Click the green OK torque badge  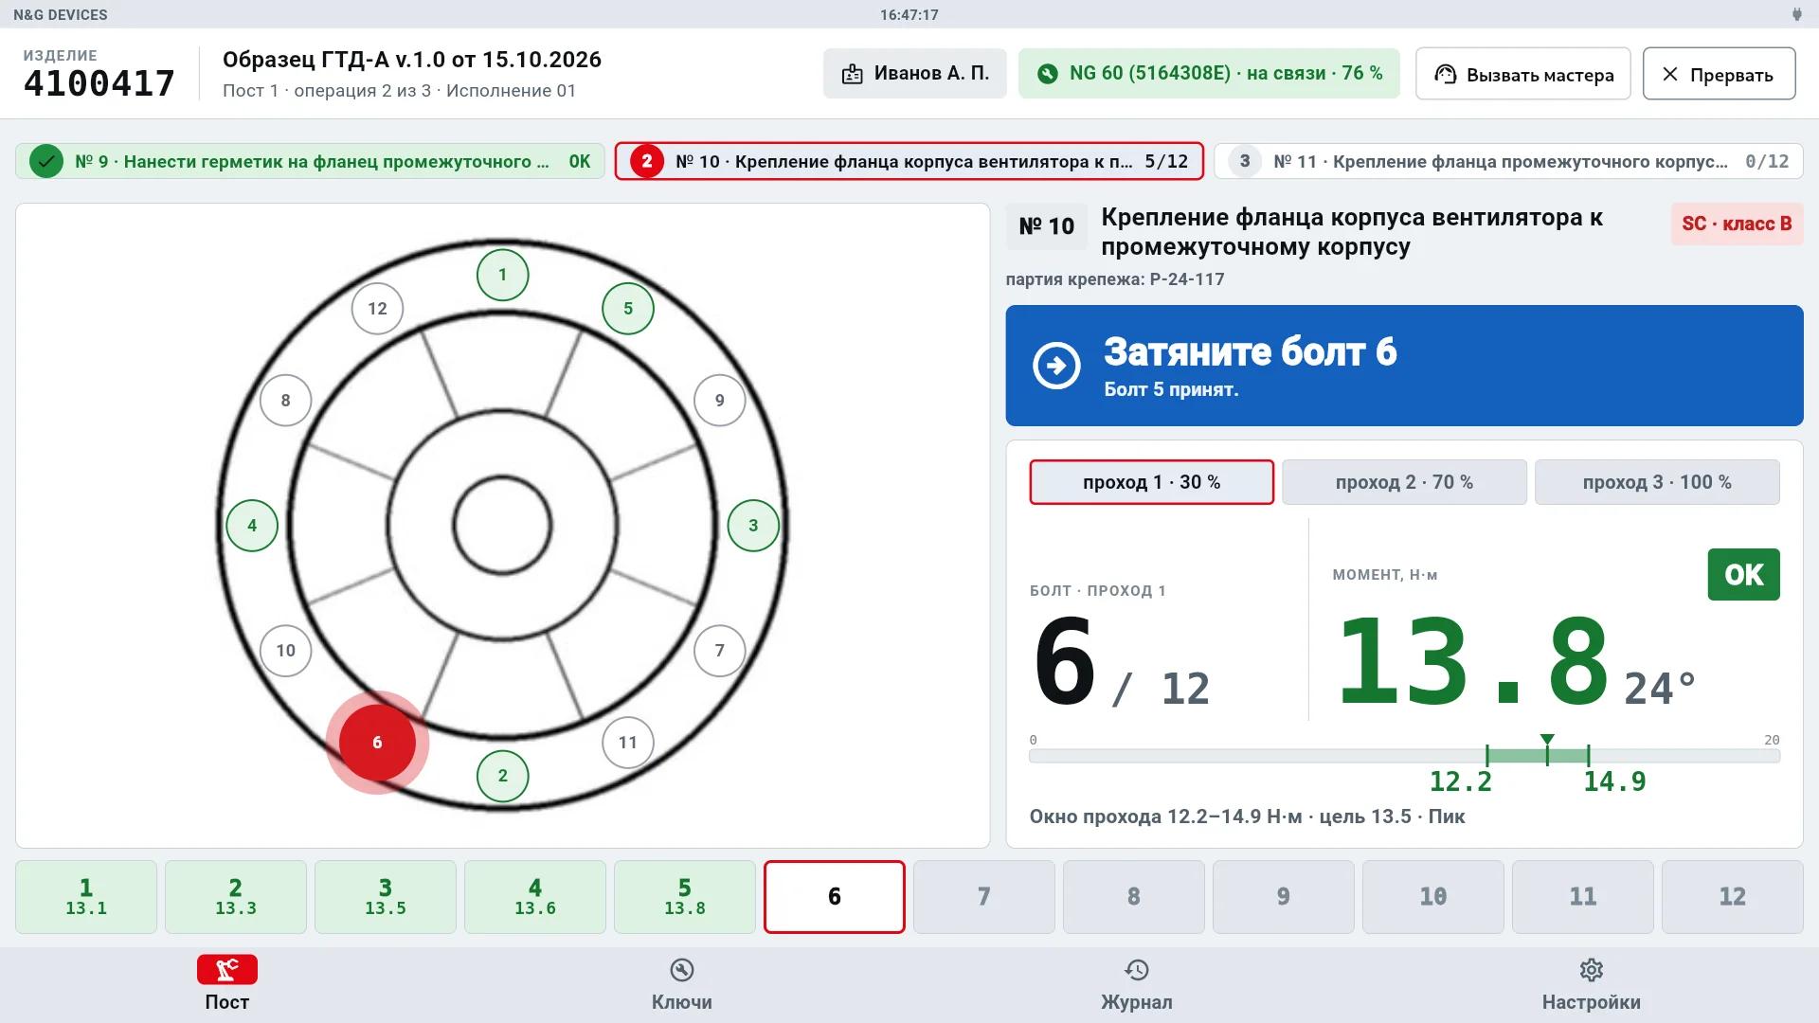(x=1743, y=575)
